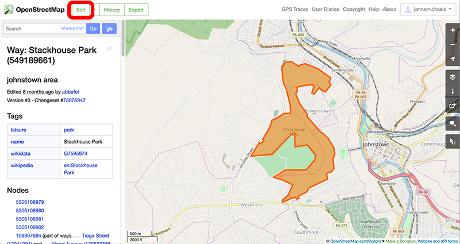Viewport: 460px width, 244px height.
Task: Click the 'name' tag key link
Action: click(x=17, y=141)
